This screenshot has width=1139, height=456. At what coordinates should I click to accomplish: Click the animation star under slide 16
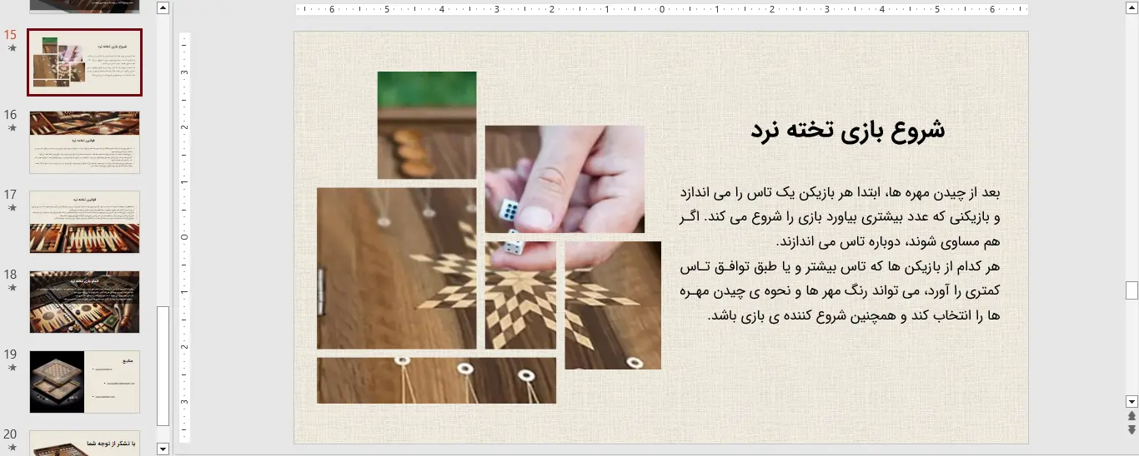(x=12, y=128)
